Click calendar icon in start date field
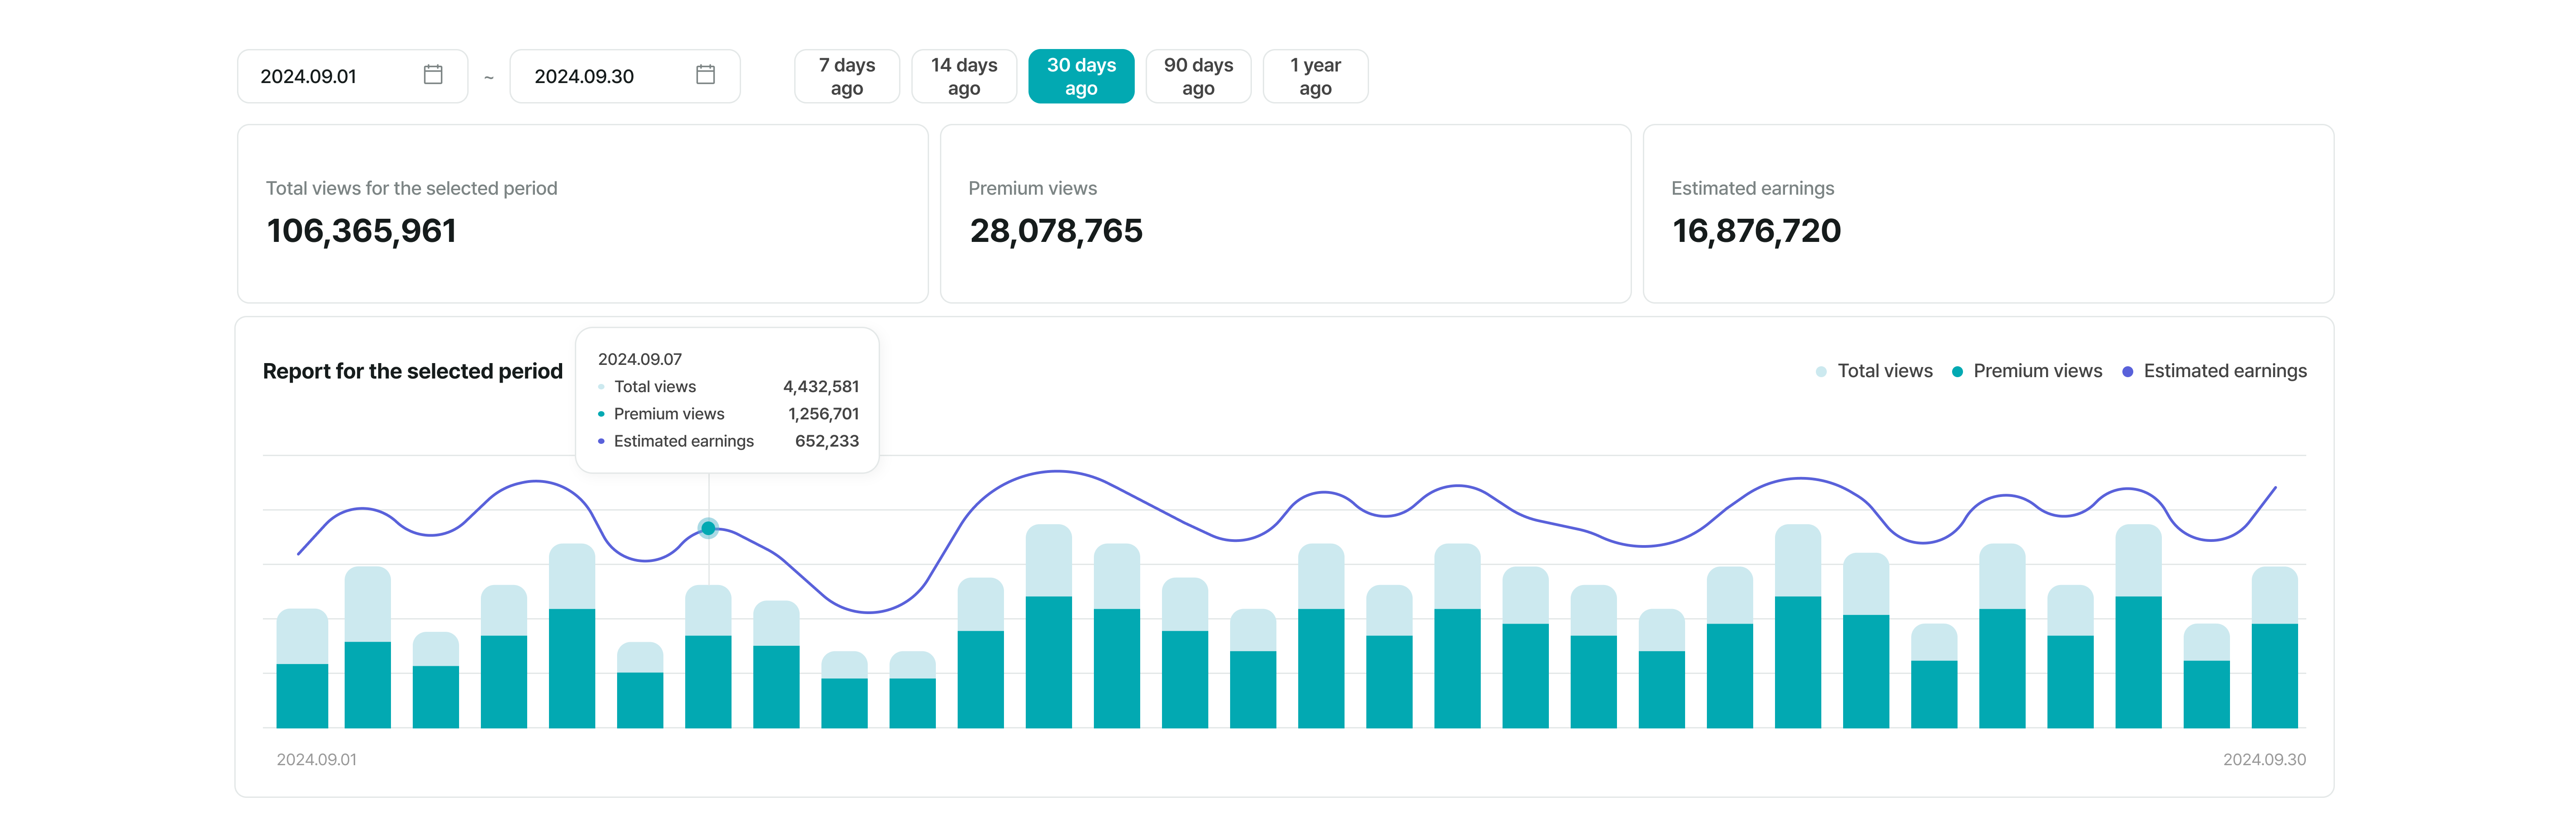The image size is (2576, 836). (x=433, y=75)
